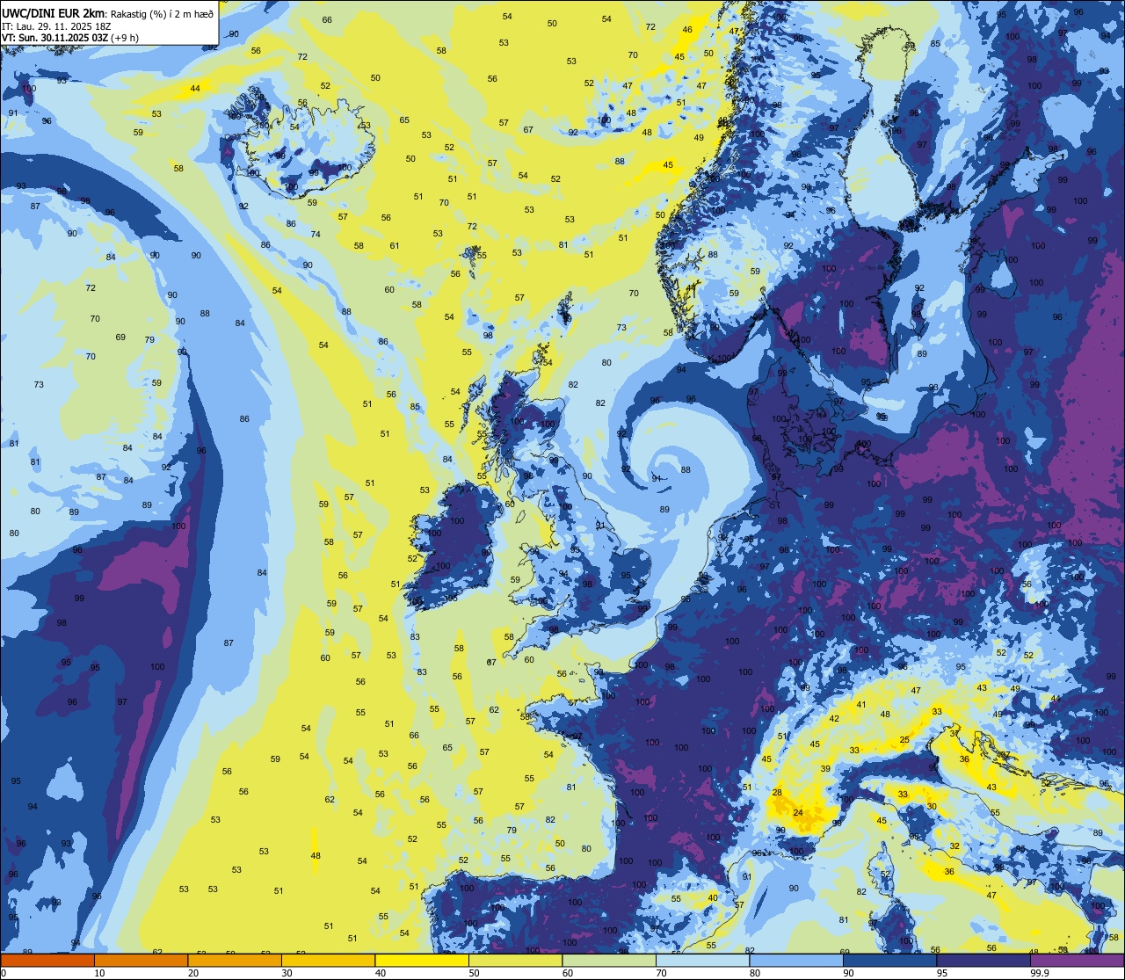Click the 0–10 dark orange legend swatch

click(47, 960)
